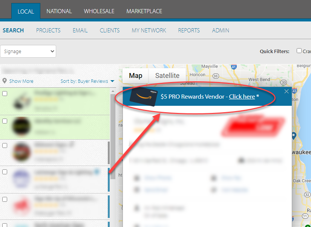Click the Route 33 shield beside Horicon
This screenshot has height=227, width=311.
216,76
